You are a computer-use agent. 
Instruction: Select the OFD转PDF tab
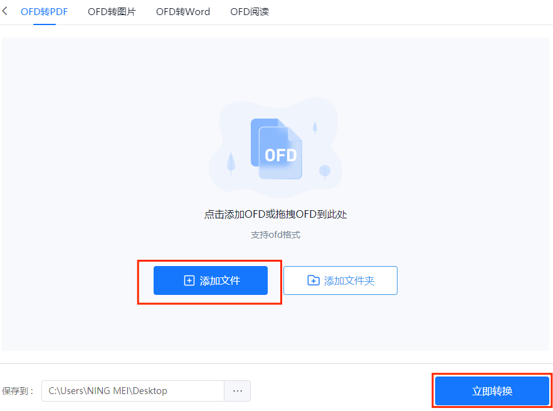(44, 12)
